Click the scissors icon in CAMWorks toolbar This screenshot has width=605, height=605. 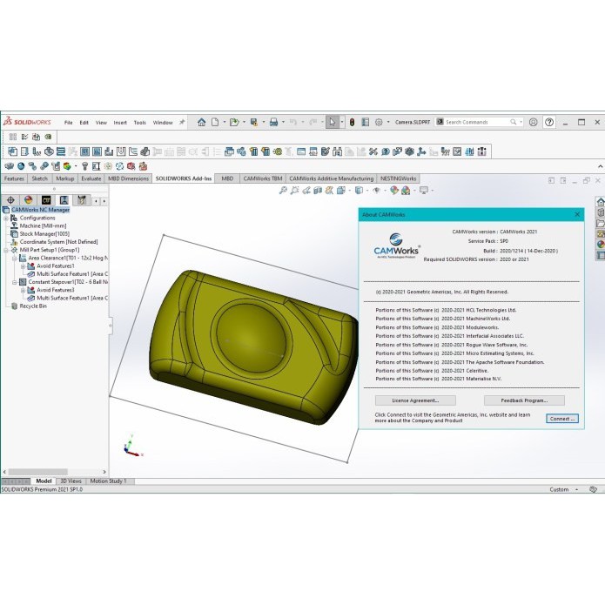(x=373, y=151)
